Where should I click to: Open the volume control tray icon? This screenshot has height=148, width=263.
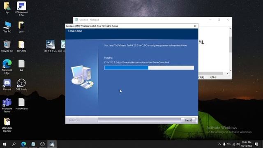pyautogui.click(x=238, y=144)
